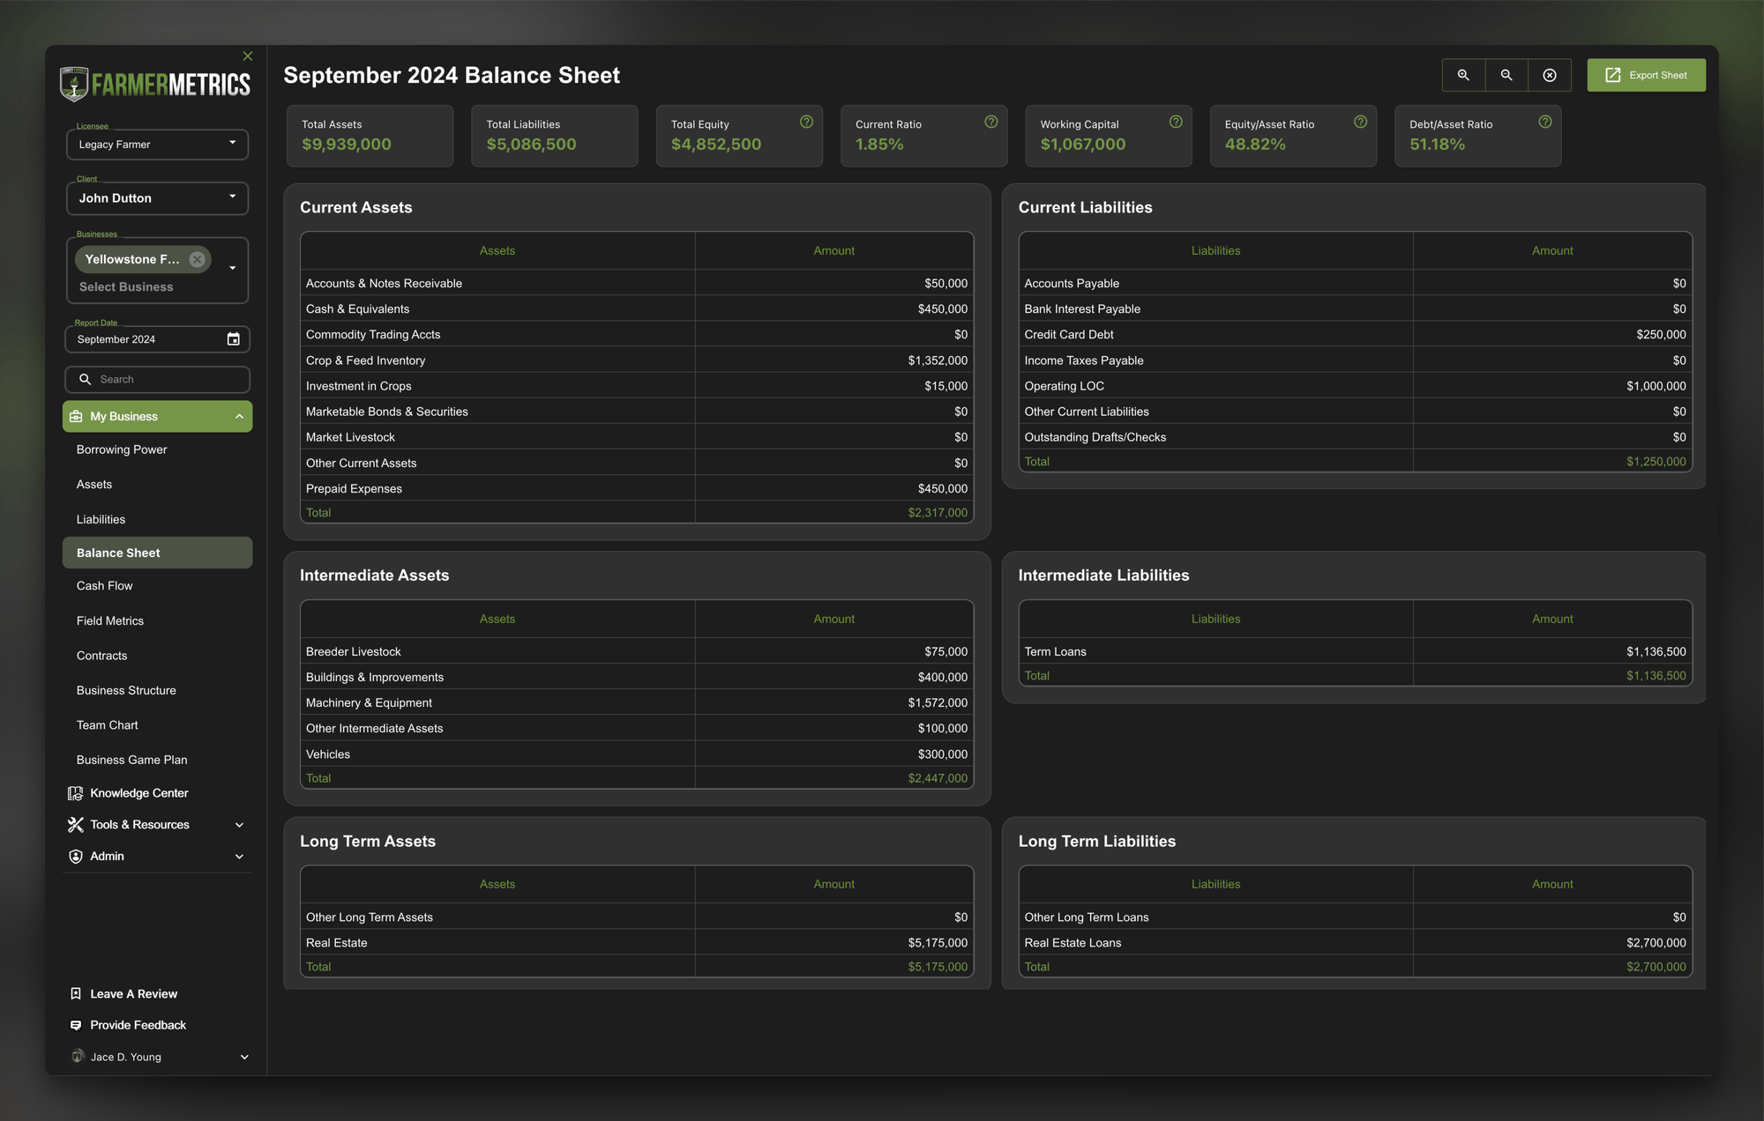Click the Debt/Asset Ratio help icon
The image size is (1764, 1121).
click(1544, 122)
